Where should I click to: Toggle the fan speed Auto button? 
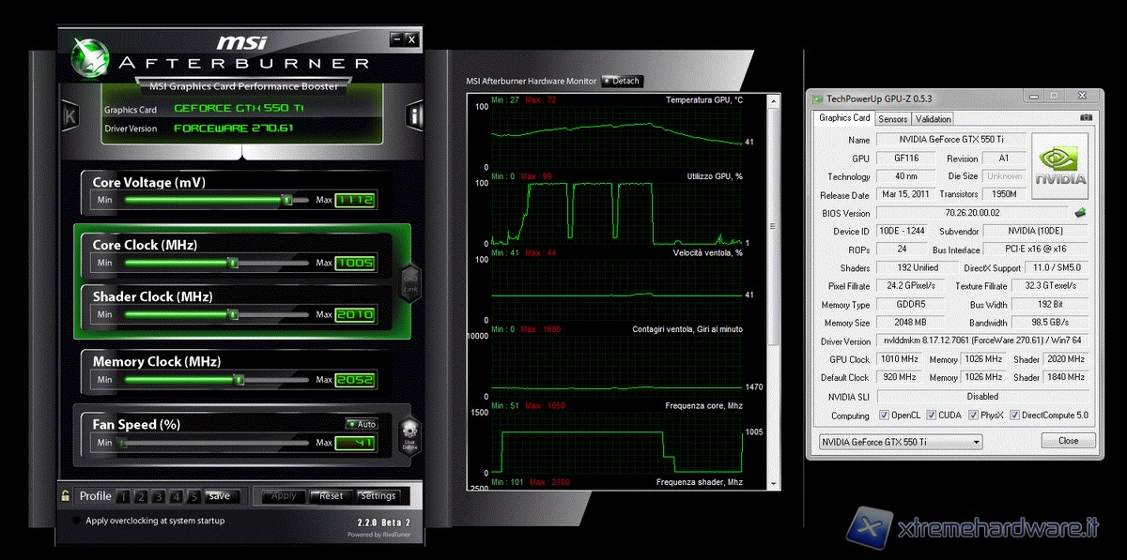coord(362,424)
